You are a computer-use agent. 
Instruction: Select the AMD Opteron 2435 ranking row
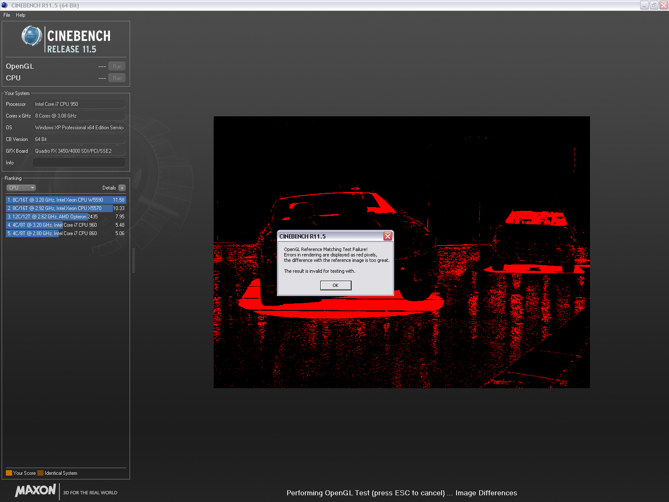click(x=66, y=217)
